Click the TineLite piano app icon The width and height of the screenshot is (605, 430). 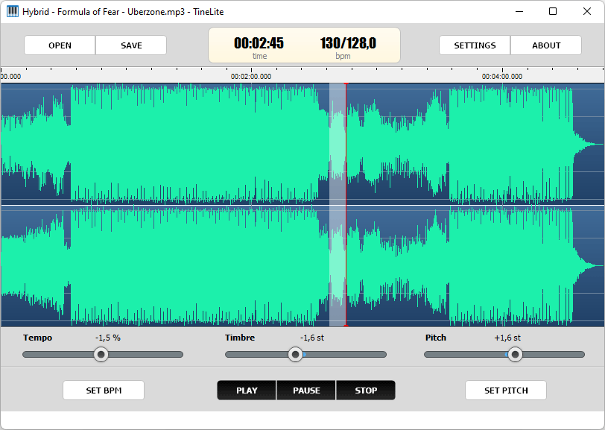tap(13, 12)
